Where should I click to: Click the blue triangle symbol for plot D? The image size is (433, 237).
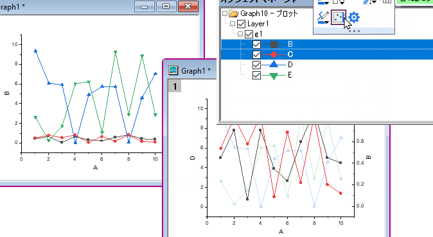click(274, 65)
